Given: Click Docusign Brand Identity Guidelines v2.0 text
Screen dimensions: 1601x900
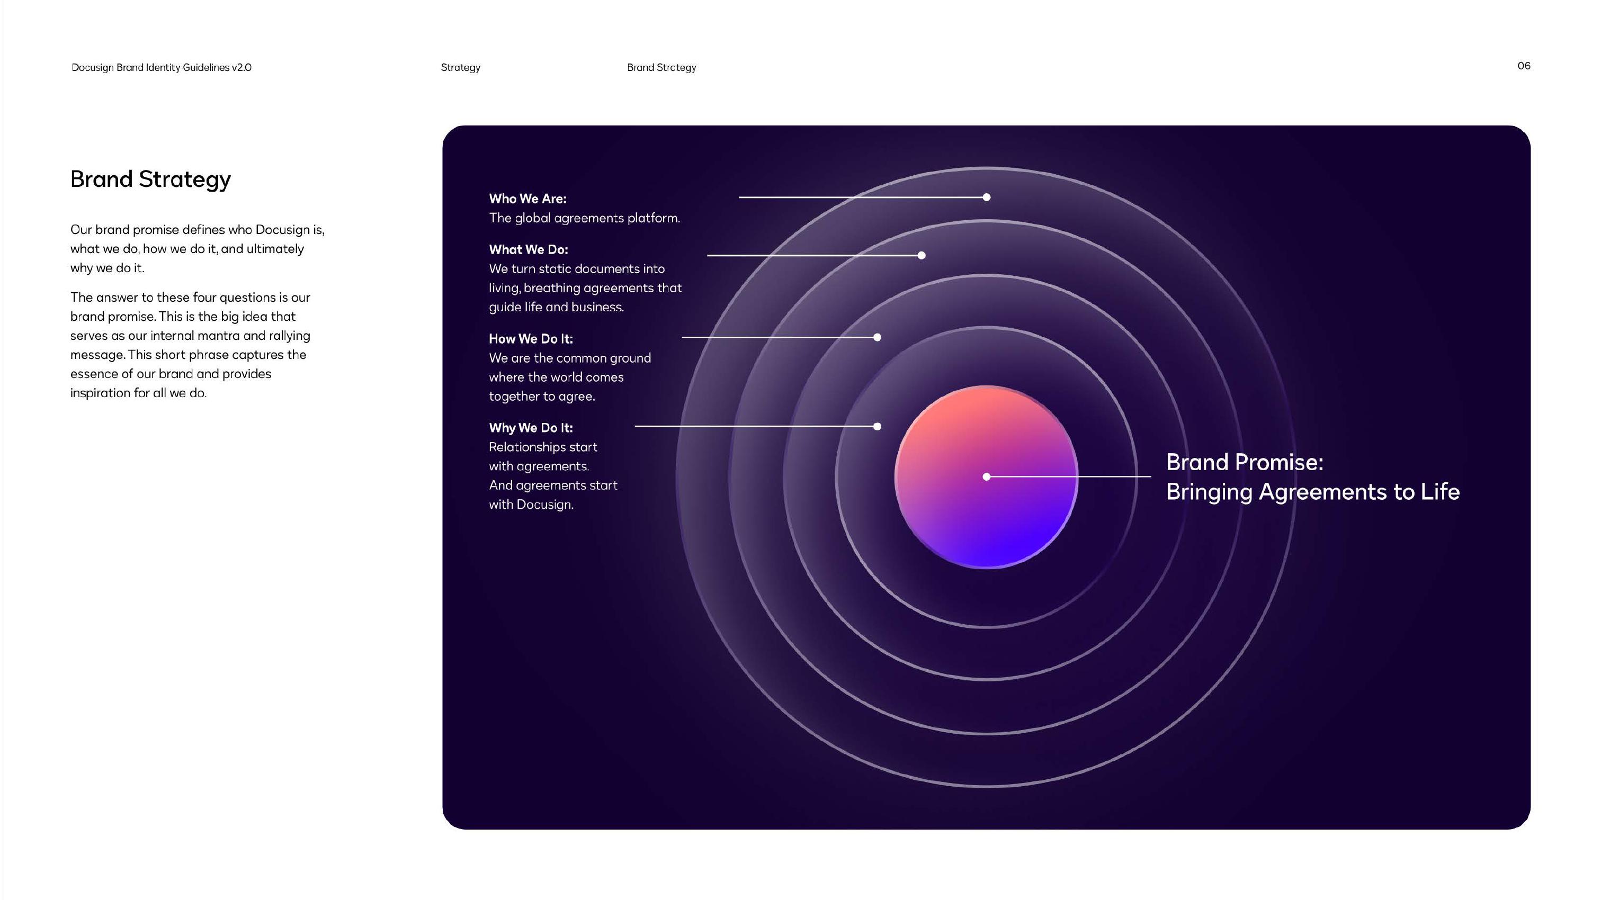Looking at the screenshot, I should 161,67.
